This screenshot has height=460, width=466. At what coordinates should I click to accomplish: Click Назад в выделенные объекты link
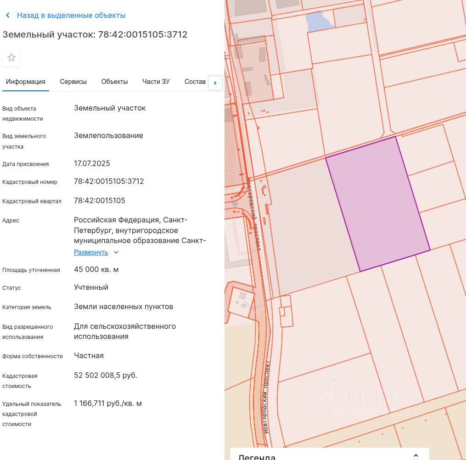71,16
